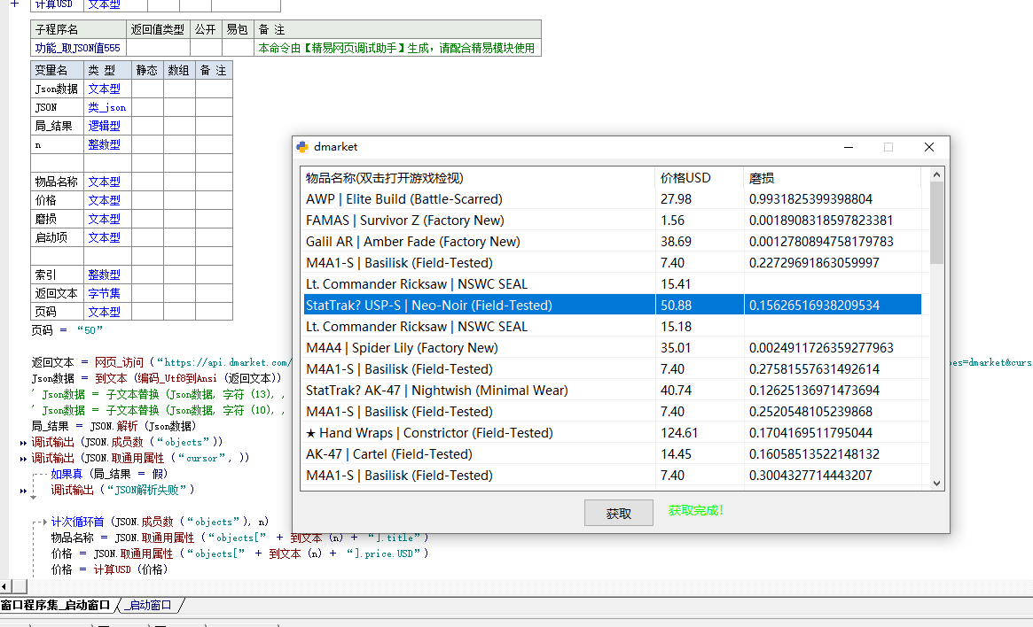Click the 功能_取JSON值555 subroutine name cell
The width and height of the screenshot is (1033, 627).
point(77,48)
